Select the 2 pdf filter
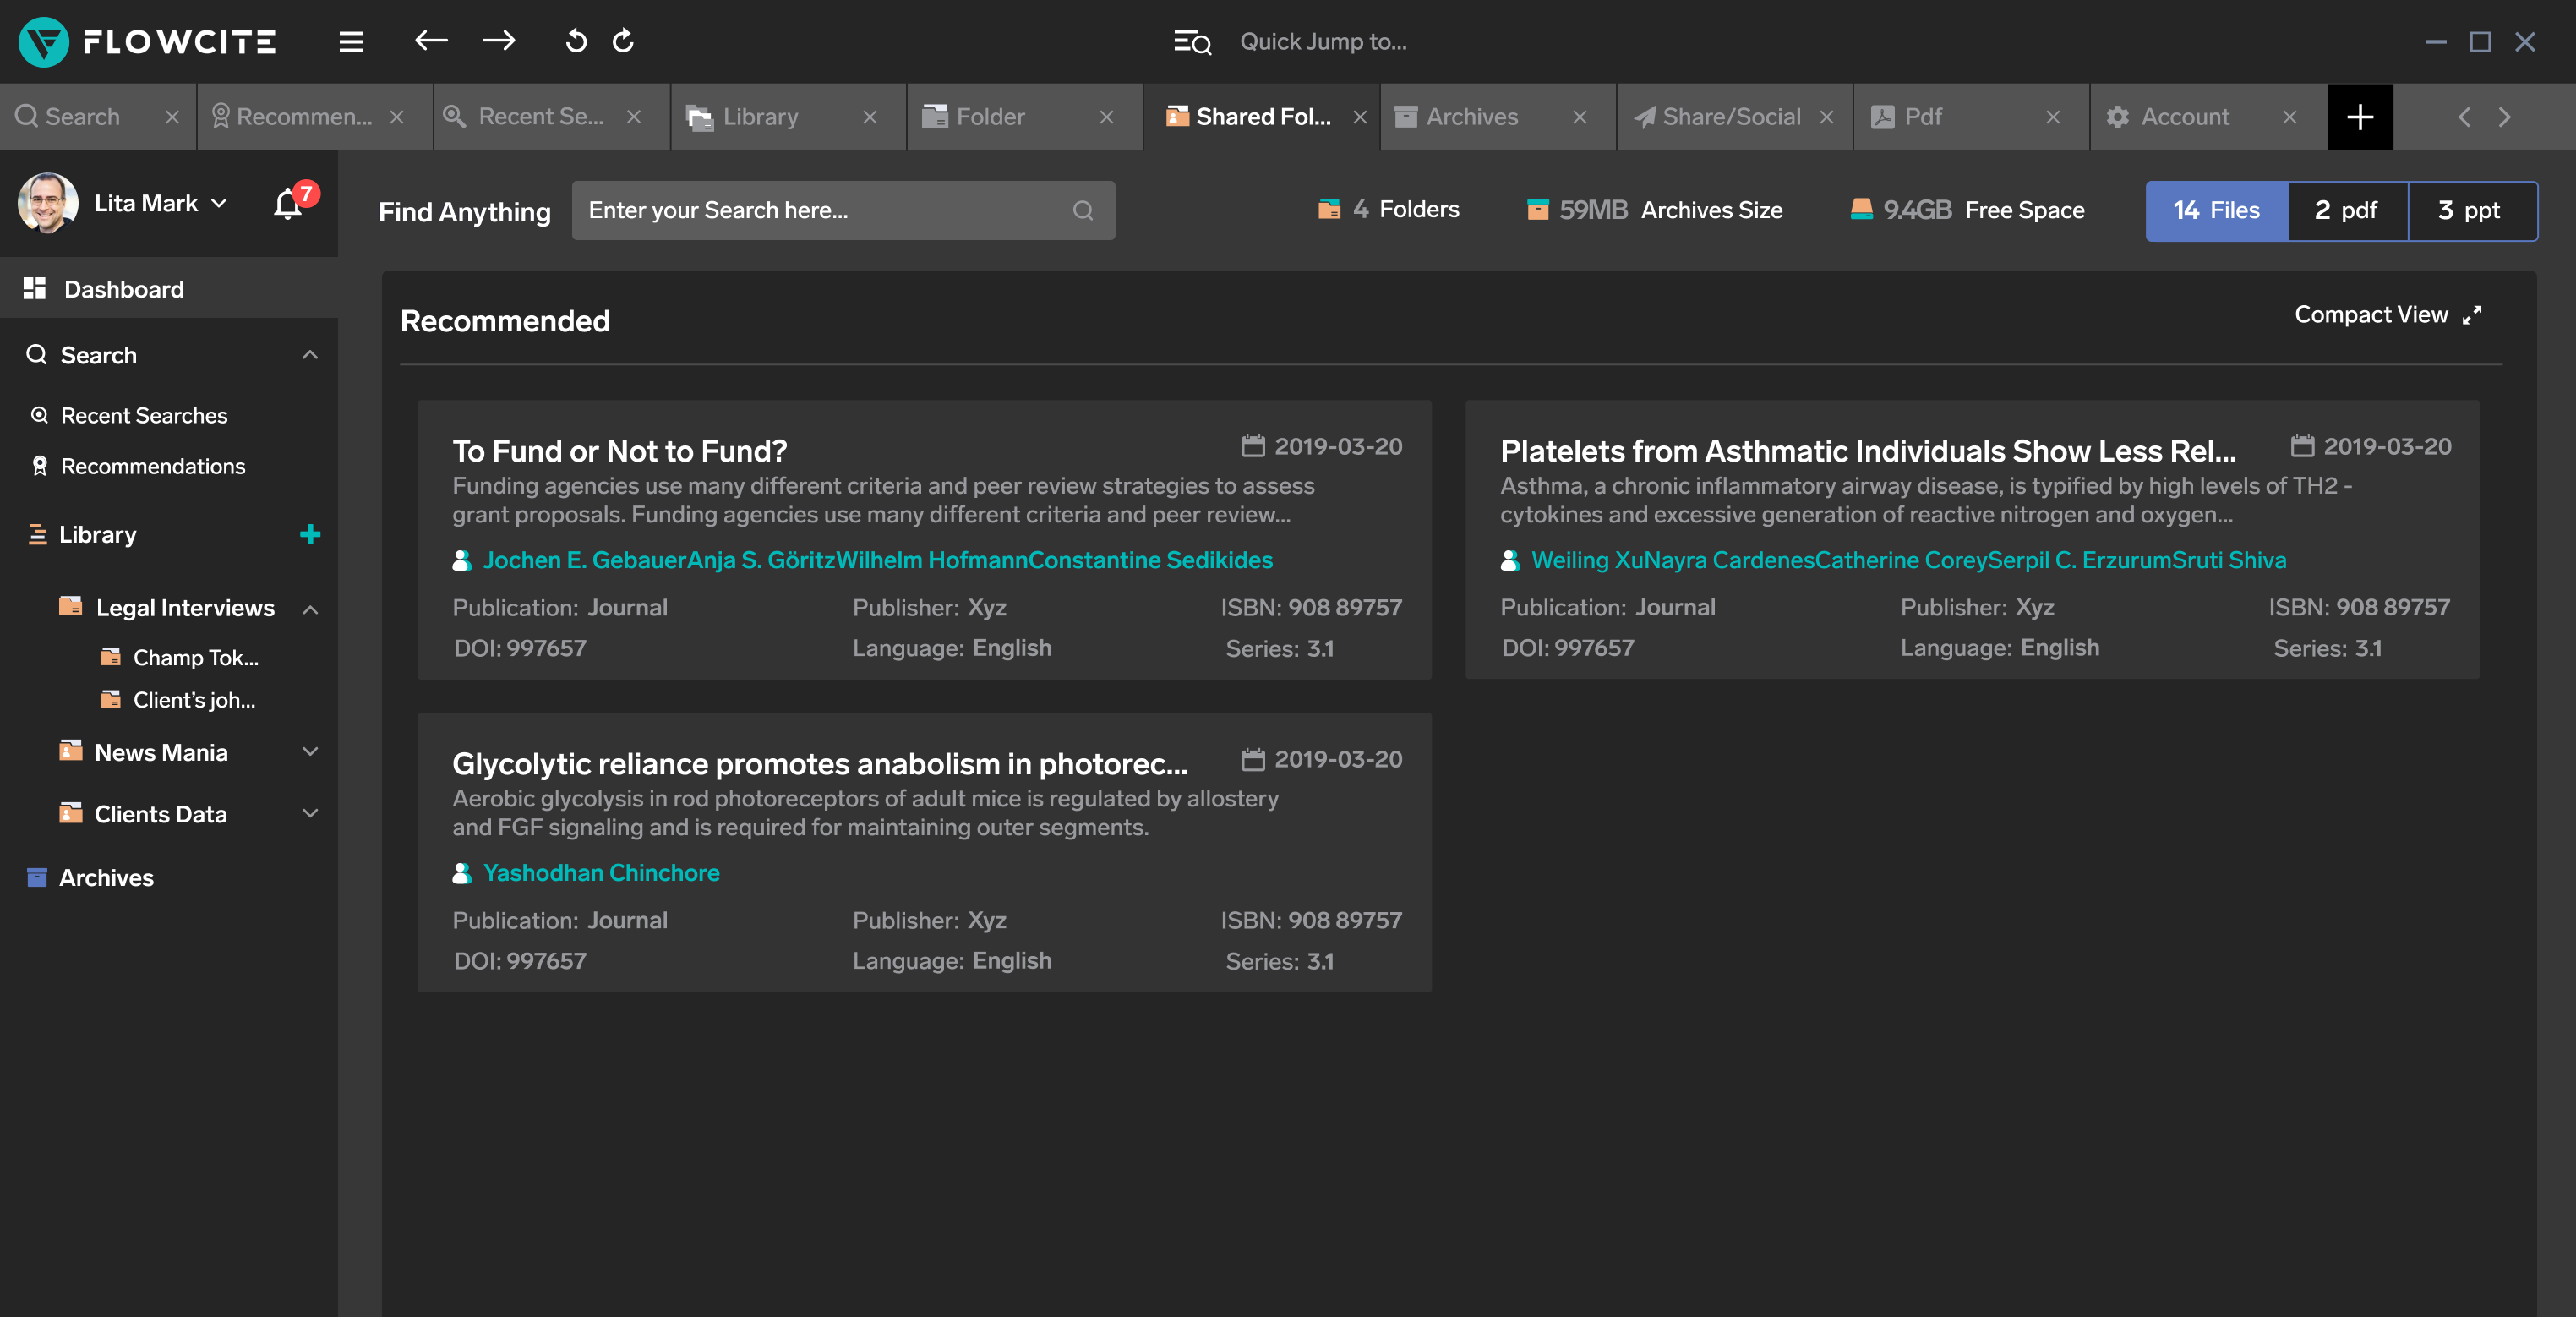 [x=2346, y=211]
